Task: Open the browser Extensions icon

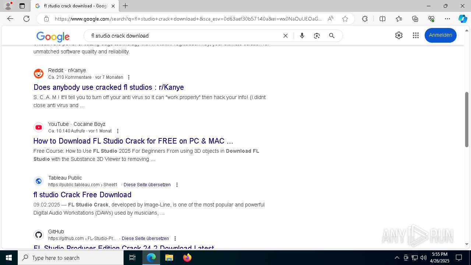Action: [x=365, y=19]
